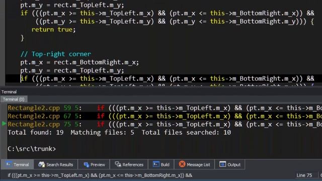Click the References tab icon
This screenshot has width=322, height=181.
118,164
